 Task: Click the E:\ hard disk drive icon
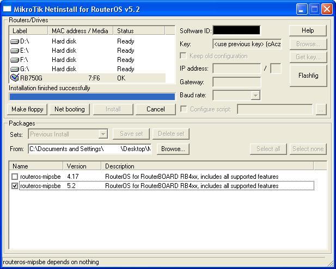coord(14,51)
